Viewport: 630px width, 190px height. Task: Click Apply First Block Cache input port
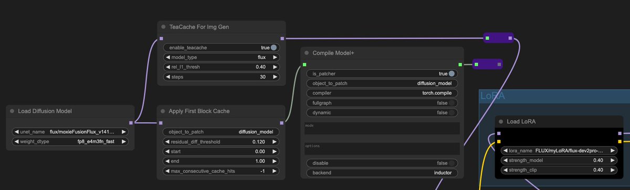click(x=161, y=122)
